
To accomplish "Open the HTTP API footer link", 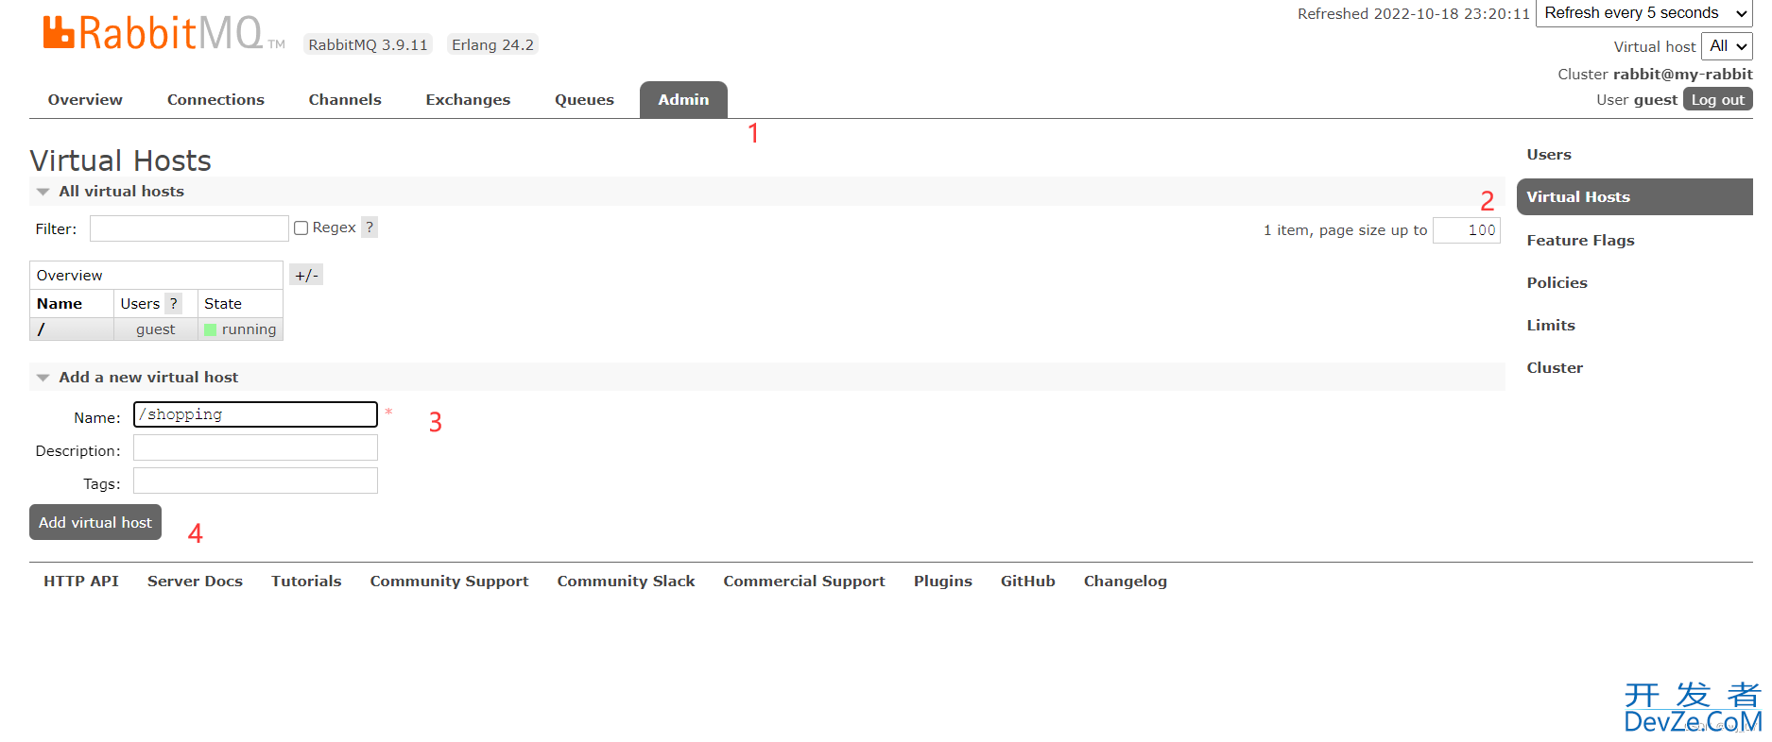I will pyautogui.click(x=81, y=582).
